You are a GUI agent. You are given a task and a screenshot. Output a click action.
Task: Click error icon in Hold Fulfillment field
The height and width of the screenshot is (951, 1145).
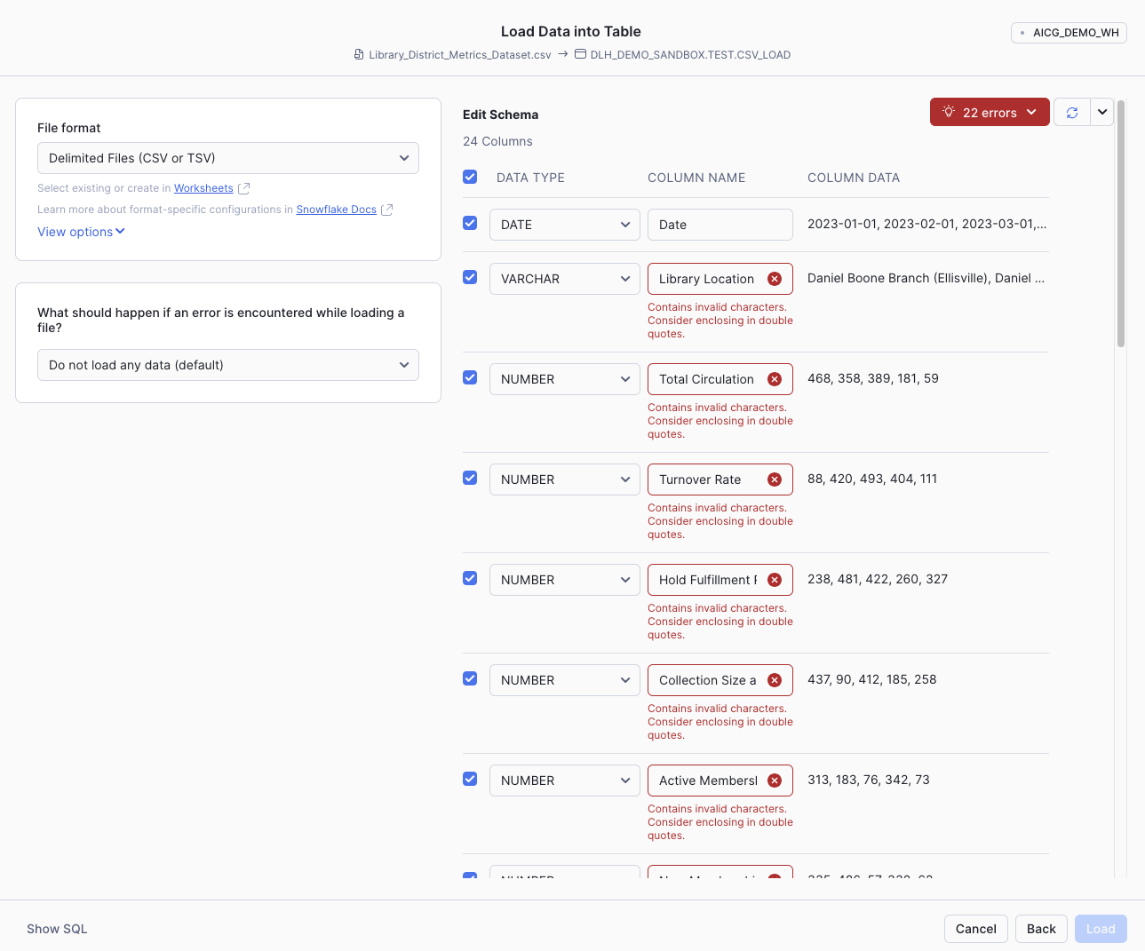click(775, 580)
